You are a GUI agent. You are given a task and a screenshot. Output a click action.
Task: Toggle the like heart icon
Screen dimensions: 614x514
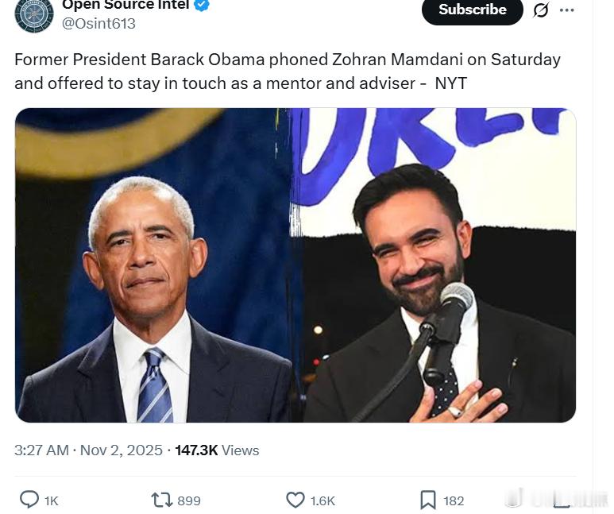click(295, 500)
